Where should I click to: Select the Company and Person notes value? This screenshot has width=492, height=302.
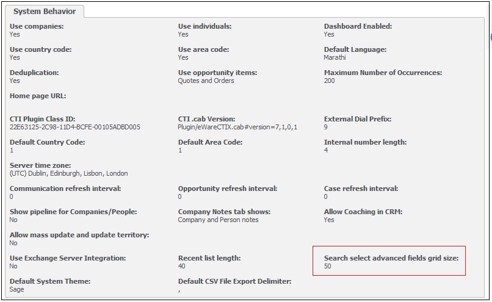coord(218,220)
